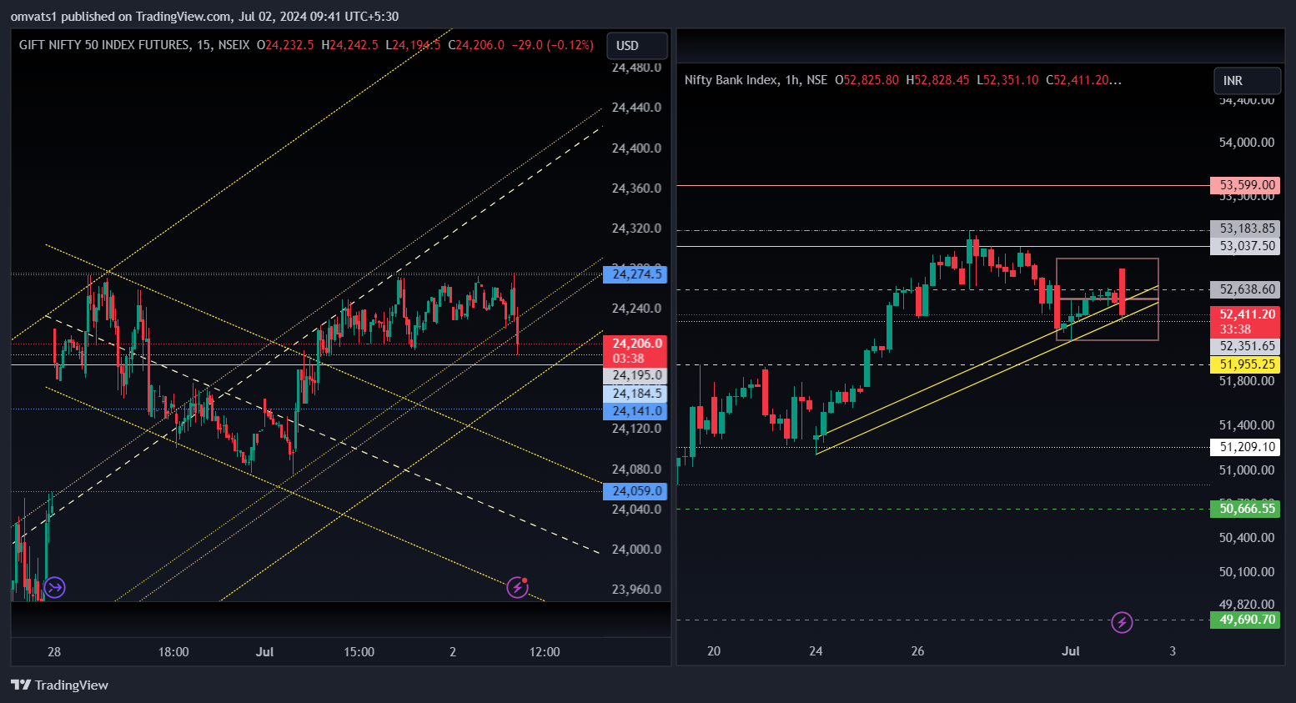Select the 53,037.50 price label
This screenshot has width=1296, height=703.
1245,246
